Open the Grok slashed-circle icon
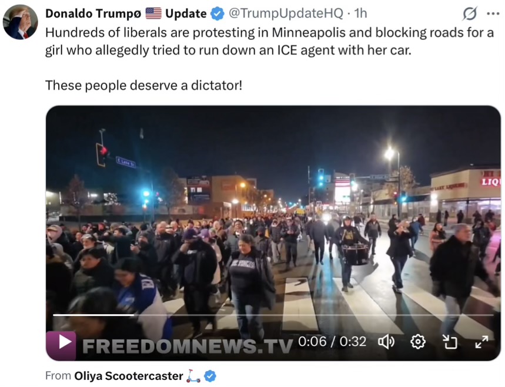 470,14
